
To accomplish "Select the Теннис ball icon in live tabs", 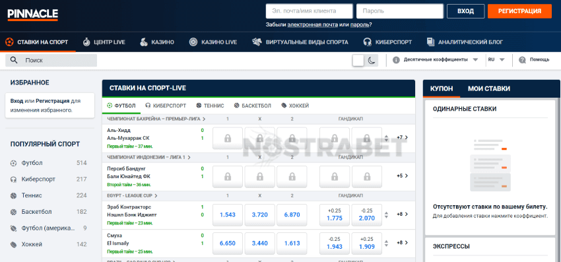I will point(199,106).
